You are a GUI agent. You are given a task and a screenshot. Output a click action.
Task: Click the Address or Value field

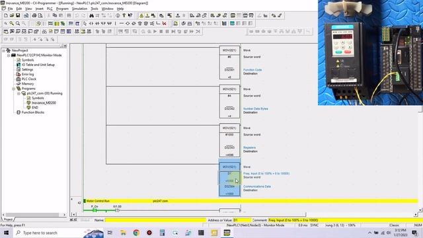(242, 220)
